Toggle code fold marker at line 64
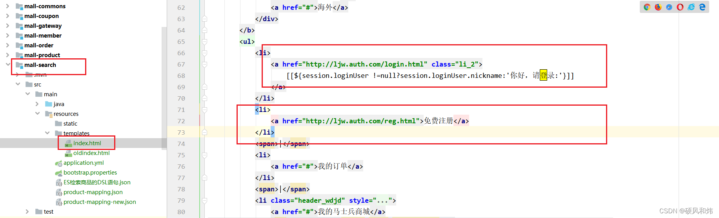Viewport: 719px width, 218px height. click(x=204, y=30)
